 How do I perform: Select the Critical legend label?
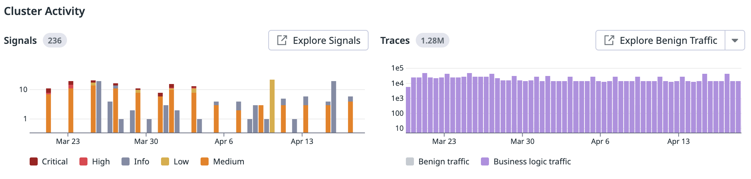coord(55,161)
